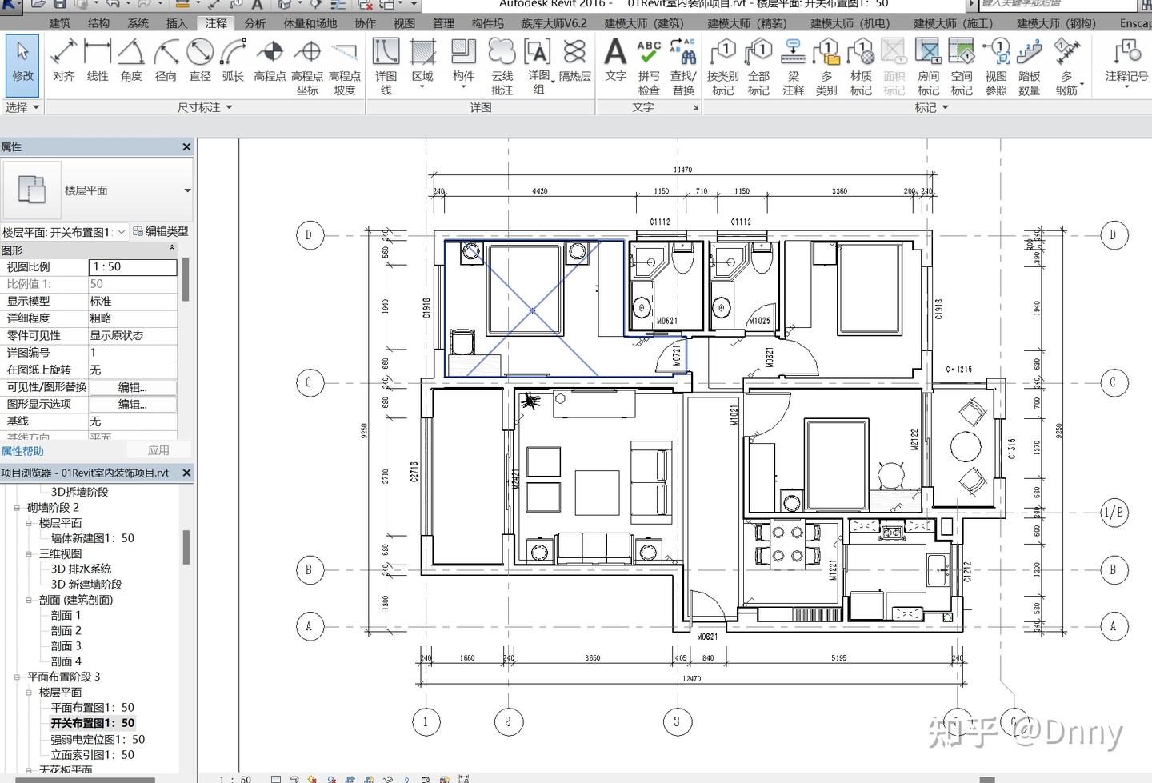
Task: Select the 文字 text tool
Action: pos(615,62)
